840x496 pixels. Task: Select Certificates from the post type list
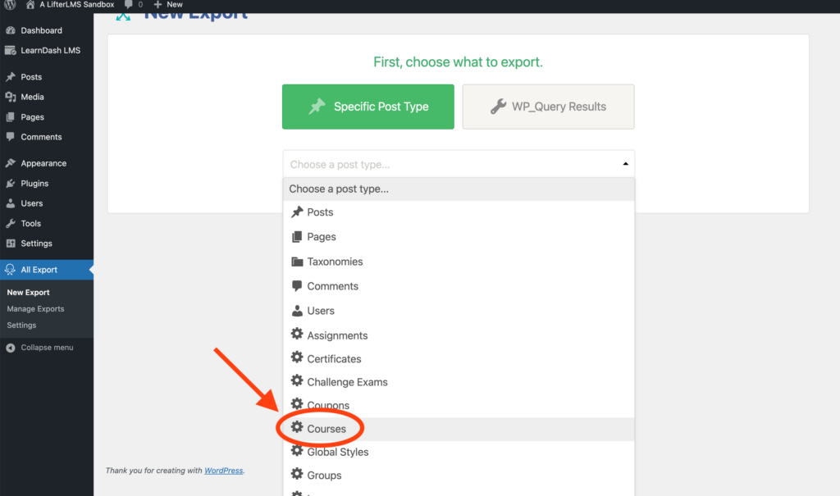459,359
